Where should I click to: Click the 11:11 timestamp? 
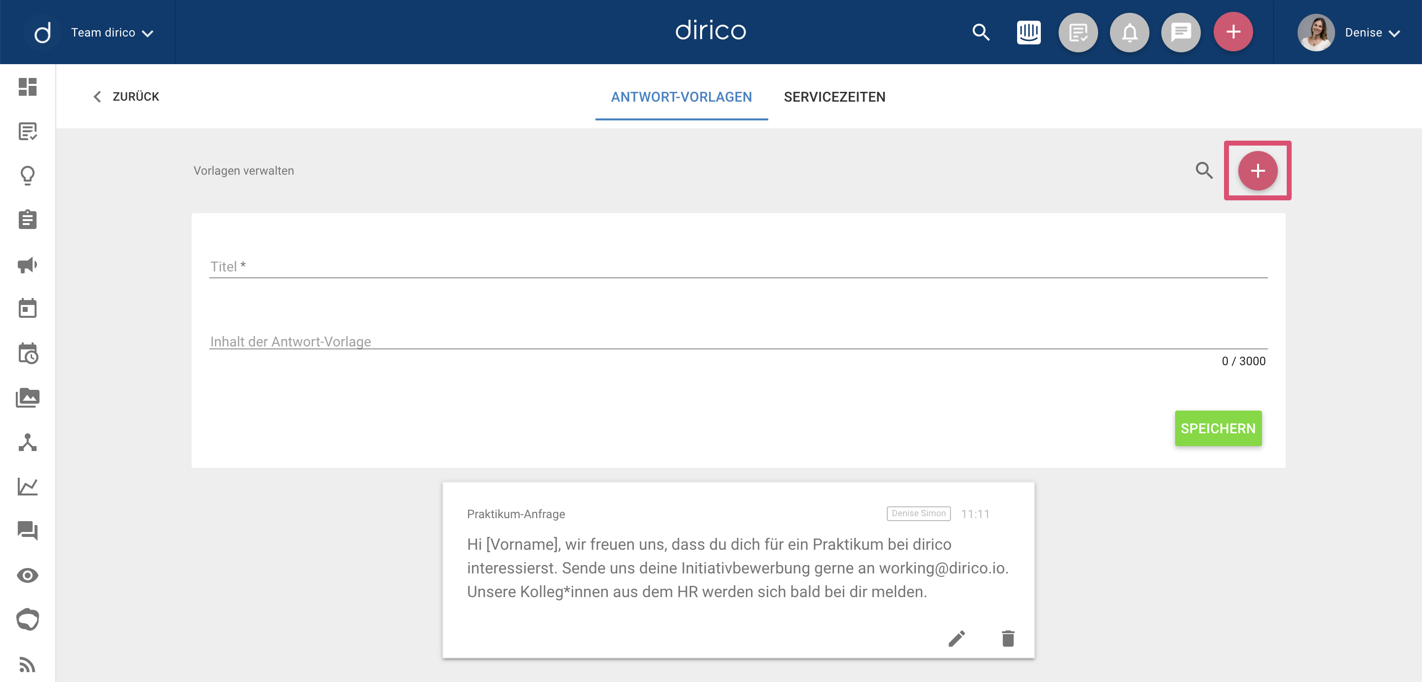(975, 514)
